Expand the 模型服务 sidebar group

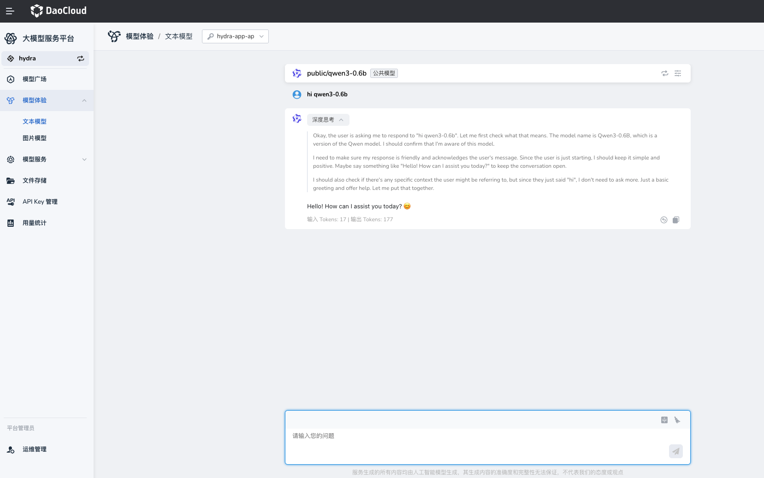[84, 159]
